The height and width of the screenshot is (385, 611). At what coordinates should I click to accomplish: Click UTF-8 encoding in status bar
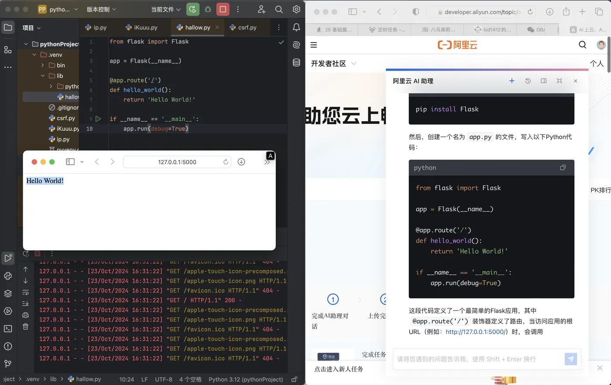164,379
